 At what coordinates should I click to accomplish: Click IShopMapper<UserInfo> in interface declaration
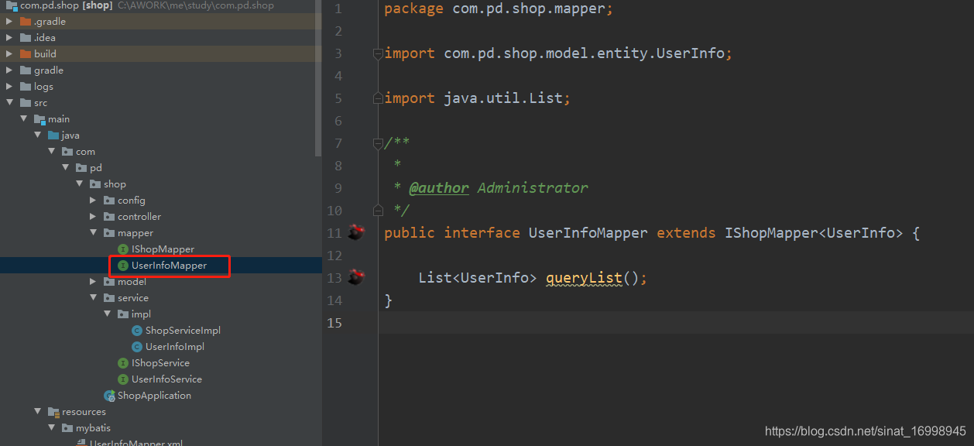[x=813, y=233]
